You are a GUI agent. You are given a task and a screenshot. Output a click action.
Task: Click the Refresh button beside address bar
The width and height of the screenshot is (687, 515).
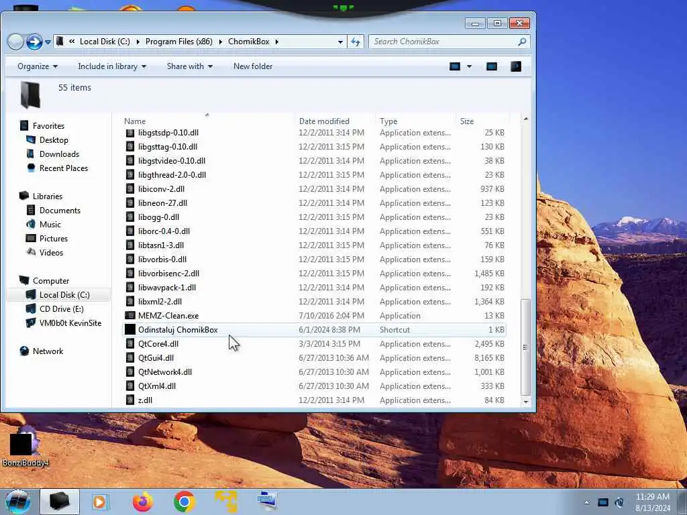click(356, 42)
